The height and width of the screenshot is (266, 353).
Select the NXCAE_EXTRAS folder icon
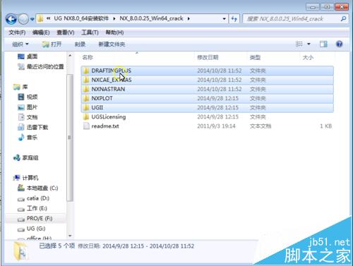[x=86, y=80]
